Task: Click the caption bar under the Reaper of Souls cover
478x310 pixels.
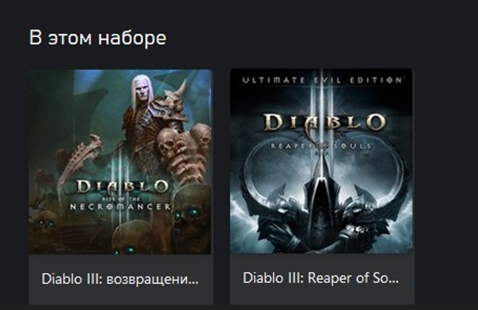Action: click(322, 279)
